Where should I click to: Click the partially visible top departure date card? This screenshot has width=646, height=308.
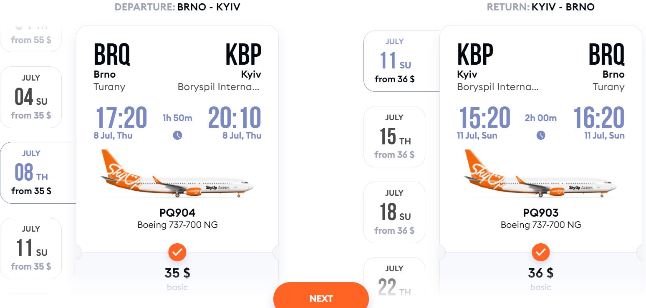click(x=31, y=38)
